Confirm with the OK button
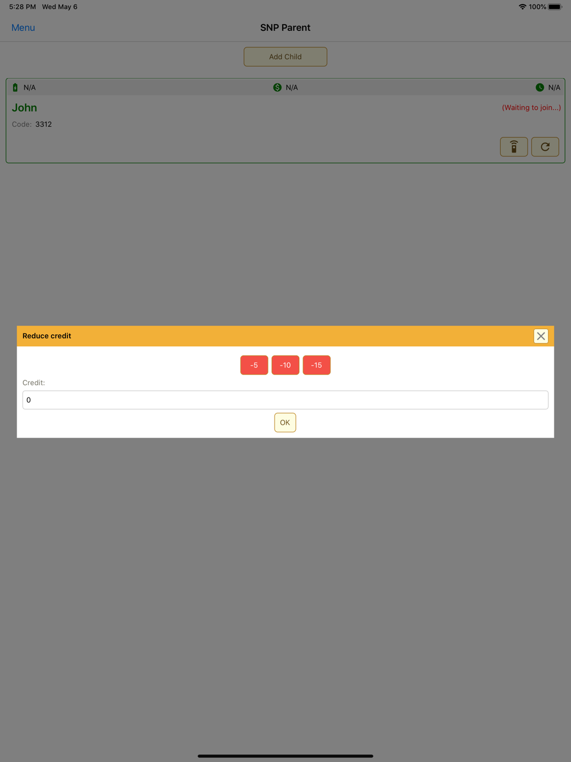Screen dimensions: 571x762 click(x=285, y=423)
